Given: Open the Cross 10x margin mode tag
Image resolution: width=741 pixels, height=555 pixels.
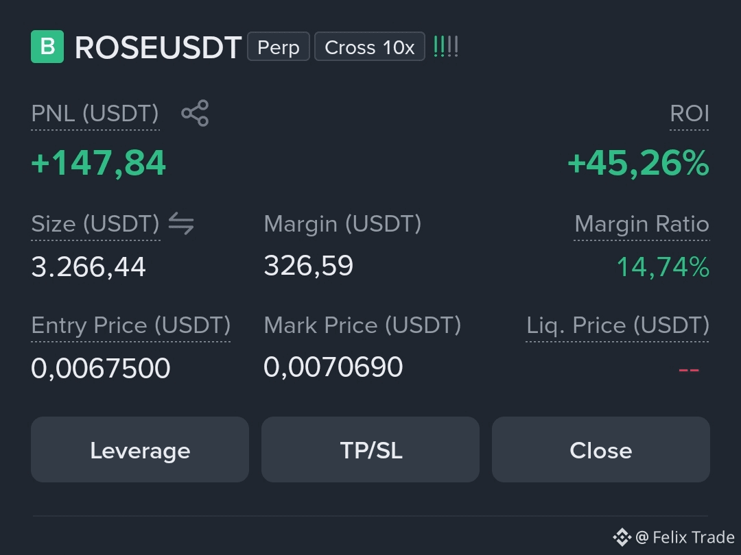Looking at the screenshot, I should tap(370, 47).
